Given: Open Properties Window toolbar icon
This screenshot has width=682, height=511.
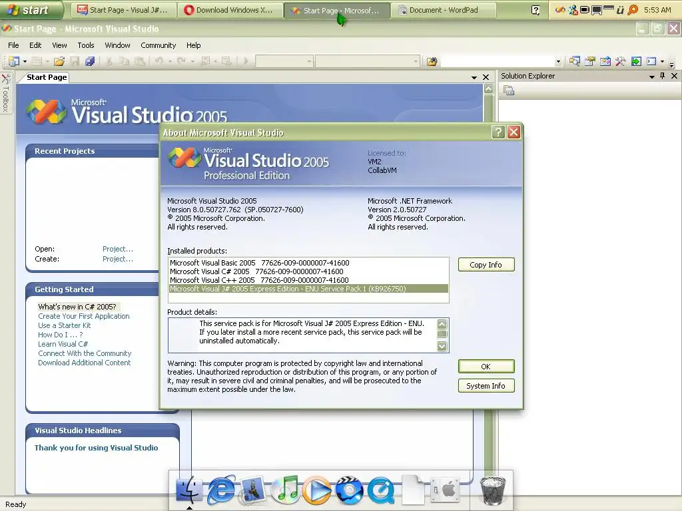Looking at the screenshot, I should pos(590,61).
